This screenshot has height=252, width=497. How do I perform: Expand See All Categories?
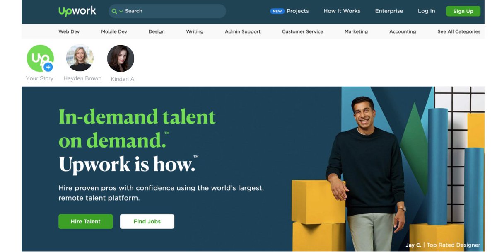459,31
